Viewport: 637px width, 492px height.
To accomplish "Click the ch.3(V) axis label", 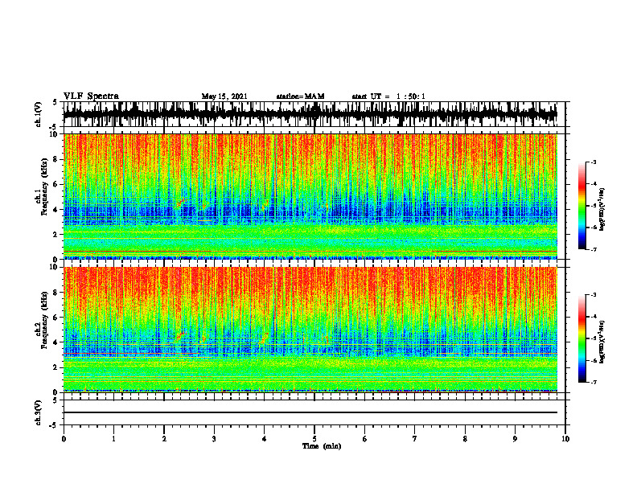I will [x=39, y=412].
